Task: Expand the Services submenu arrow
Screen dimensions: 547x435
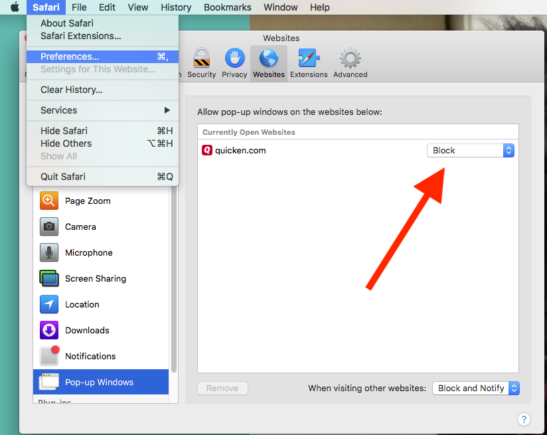Action: click(x=167, y=110)
